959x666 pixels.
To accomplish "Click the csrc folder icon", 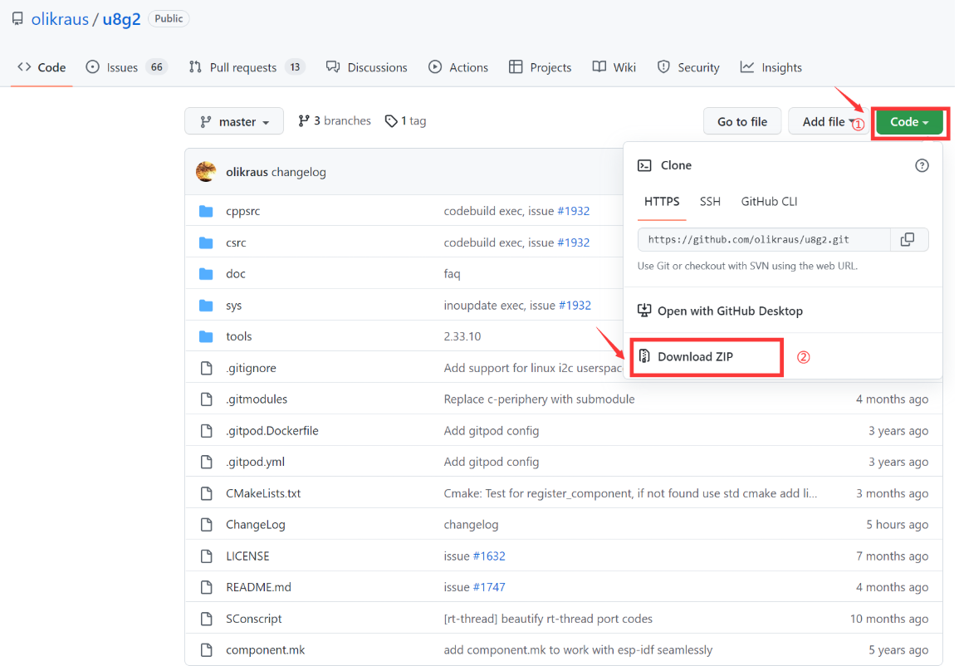I will coord(206,242).
